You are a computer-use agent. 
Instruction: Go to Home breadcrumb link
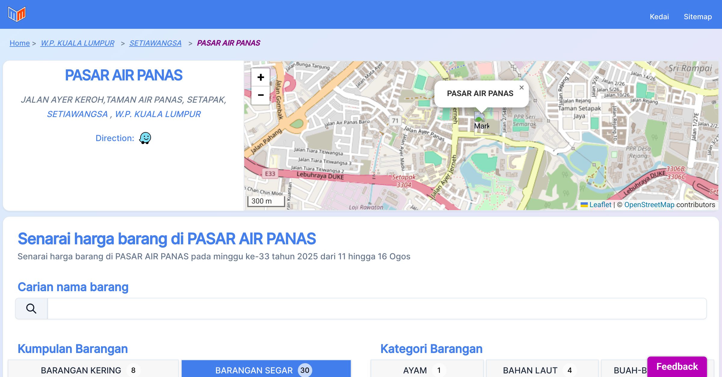[x=20, y=43]
